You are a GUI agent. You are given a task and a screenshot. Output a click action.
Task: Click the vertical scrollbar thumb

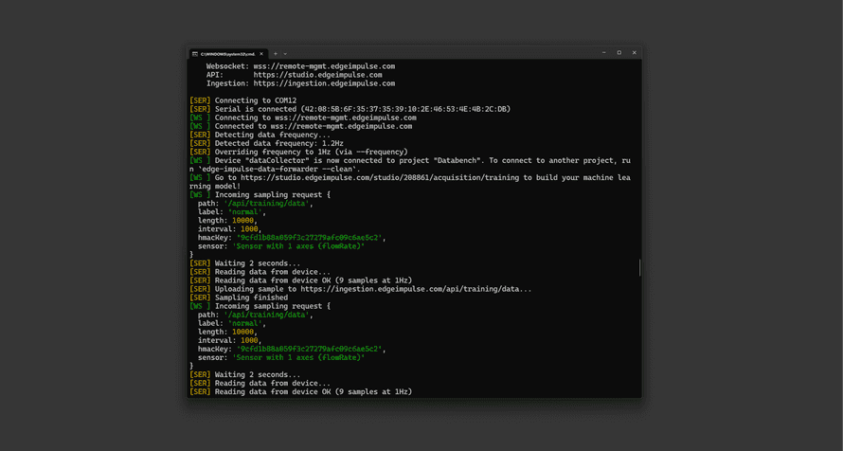[x=639, y=268]
